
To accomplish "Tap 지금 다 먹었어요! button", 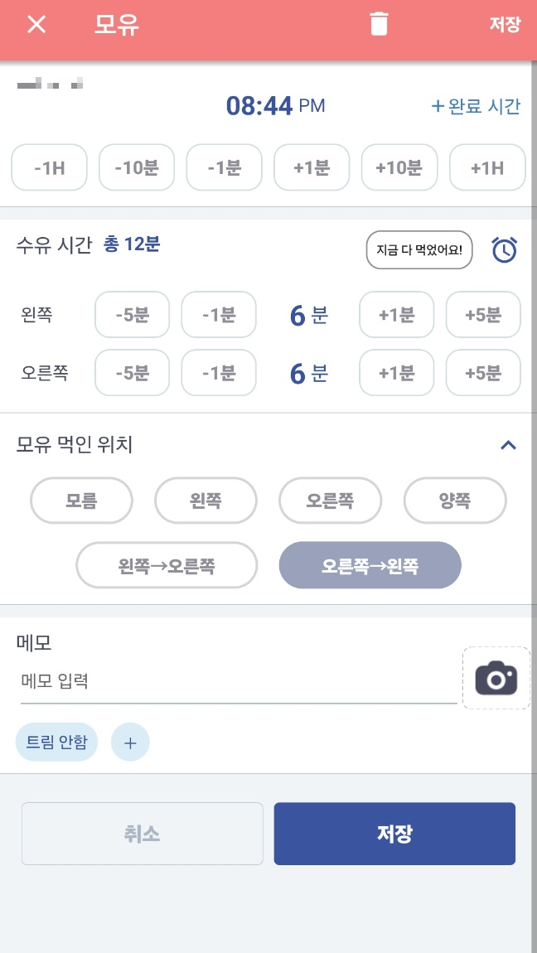I will [419, 249].
